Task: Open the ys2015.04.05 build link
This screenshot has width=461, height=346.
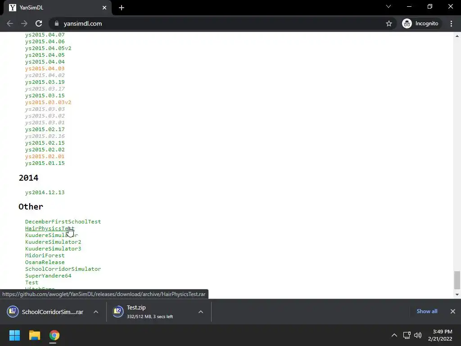Action: tap(45, 55)
